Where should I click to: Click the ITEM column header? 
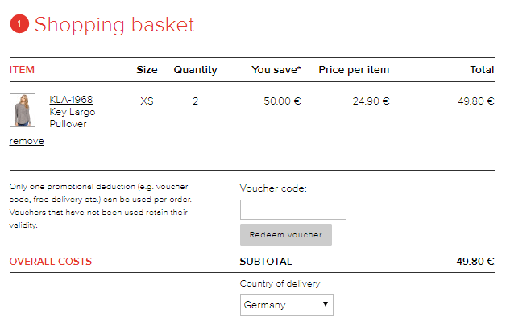coord(22,70)
